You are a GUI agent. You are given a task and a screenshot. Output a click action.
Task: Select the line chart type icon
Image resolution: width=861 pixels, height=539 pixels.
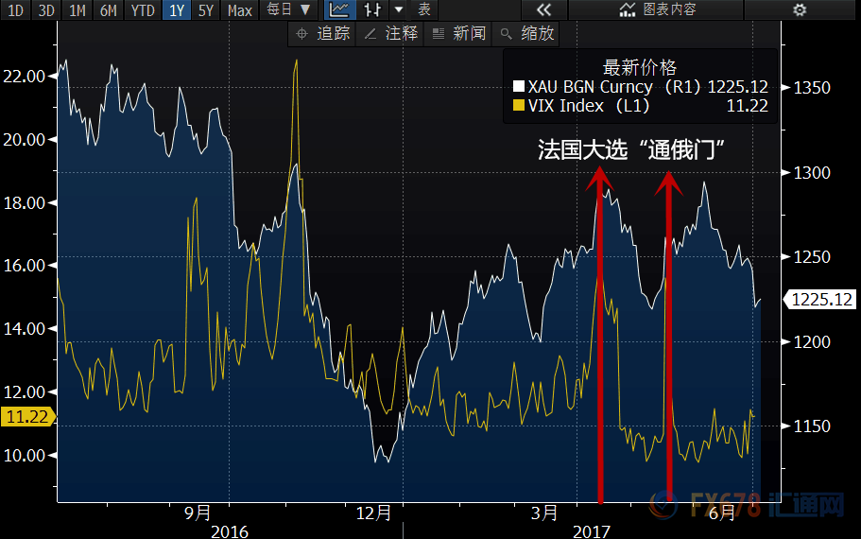339,9
